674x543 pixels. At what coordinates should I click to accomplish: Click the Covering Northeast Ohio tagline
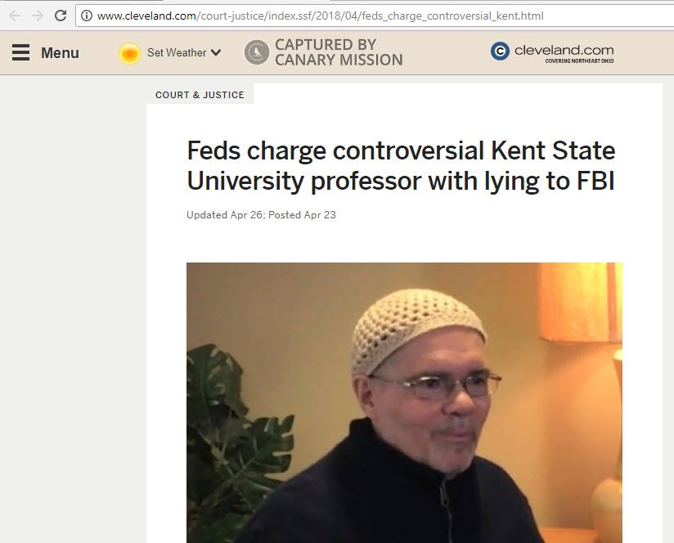[x=579, y=61]
